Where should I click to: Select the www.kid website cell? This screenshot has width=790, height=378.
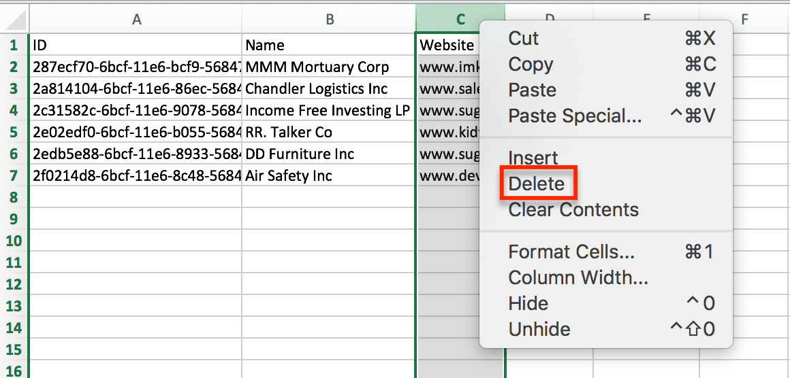tap(447, 132)
